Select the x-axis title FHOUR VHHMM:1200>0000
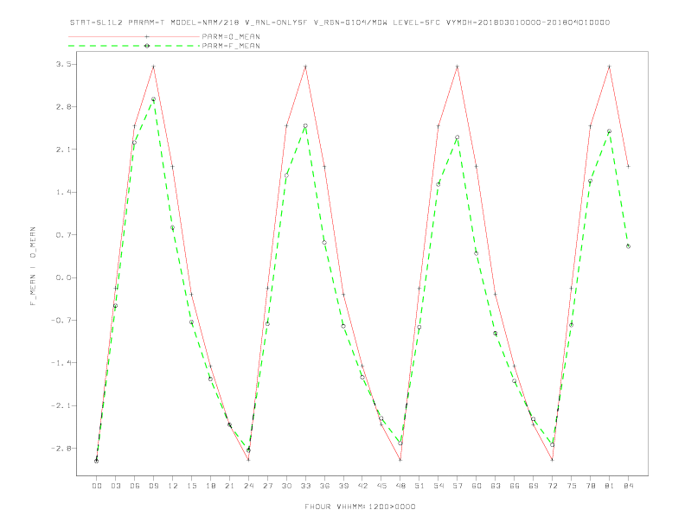Screen dimensions: 685x529 (x=360, y=507)
